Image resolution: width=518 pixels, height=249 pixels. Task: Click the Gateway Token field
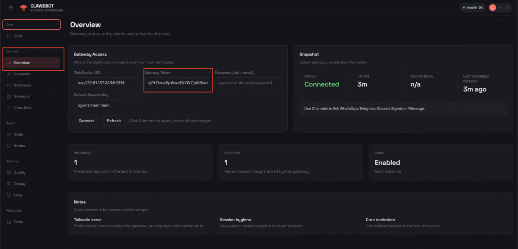coord(178,83)
